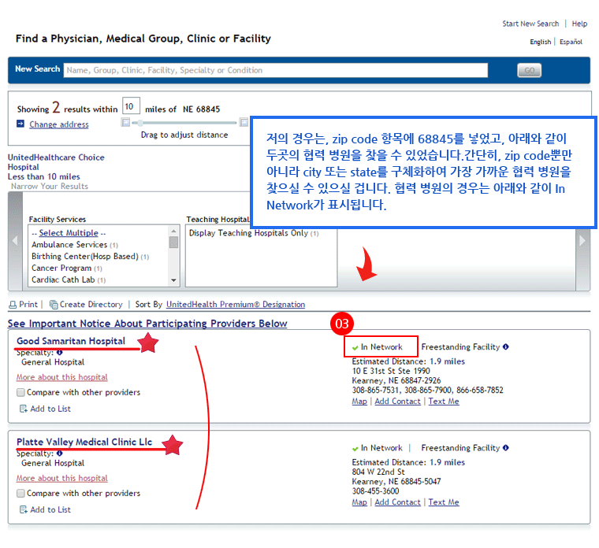Click the distance slider track
Image resolution: width=599 pixels, height=548 pixels.
[184, 123]
